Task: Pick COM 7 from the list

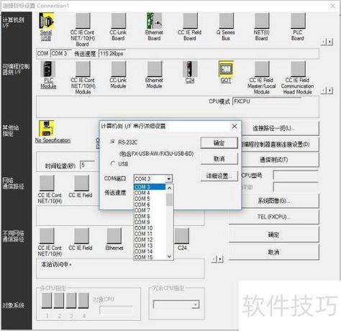Action: point(150,210)
